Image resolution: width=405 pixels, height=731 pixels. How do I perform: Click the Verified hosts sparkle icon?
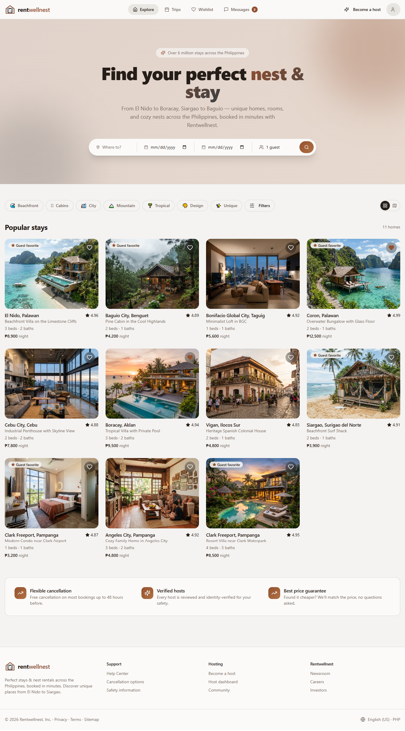(147, 593)
